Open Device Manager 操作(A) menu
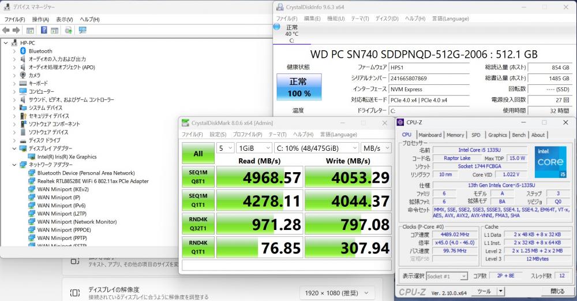 (x=40, y=19)
